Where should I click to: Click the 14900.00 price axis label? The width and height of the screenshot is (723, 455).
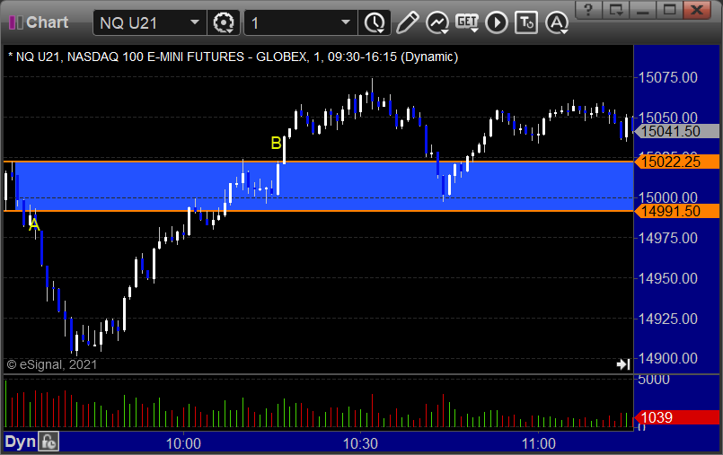click(667, 358)
